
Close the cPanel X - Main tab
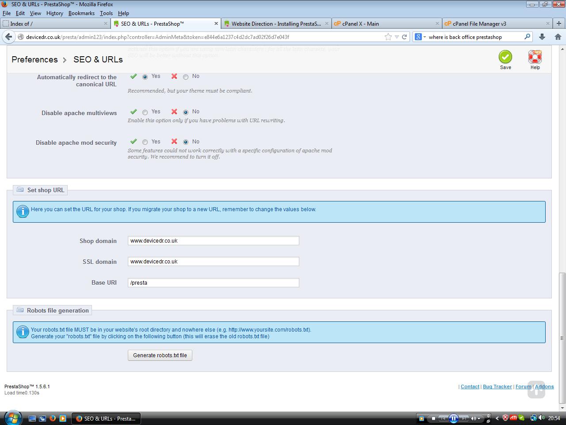[x=437, y=23]
